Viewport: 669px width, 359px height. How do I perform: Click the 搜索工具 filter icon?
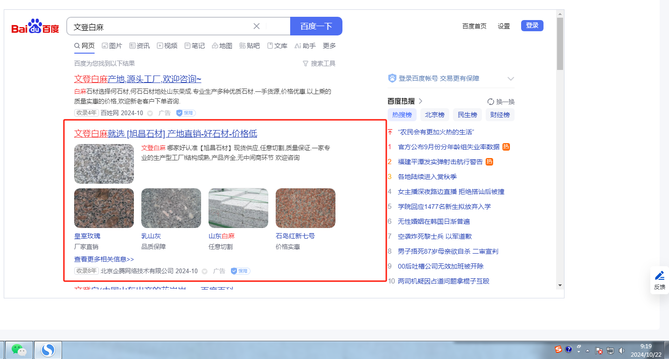tap(306, 63)
